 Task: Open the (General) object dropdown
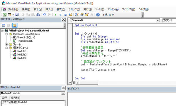coord(158,20)
